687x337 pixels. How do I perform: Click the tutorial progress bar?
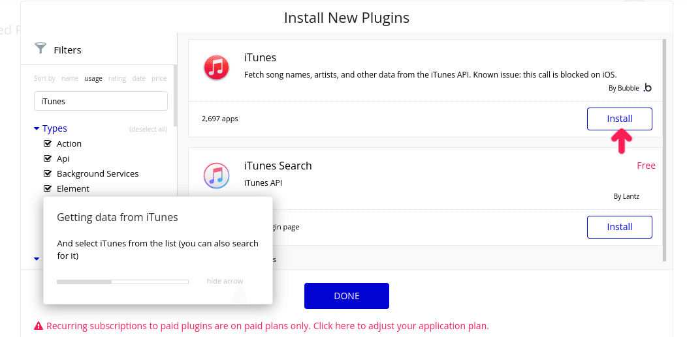click(123, 282)
